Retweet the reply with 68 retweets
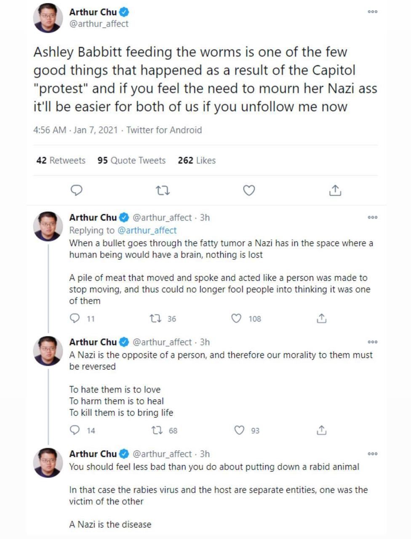Screen dimensions: 411x539 [157, 430]
